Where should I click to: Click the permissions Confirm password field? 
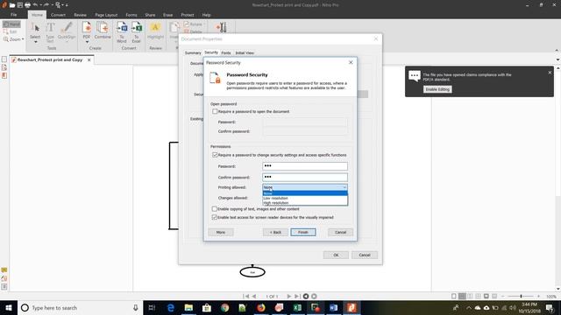click(305, 177)
